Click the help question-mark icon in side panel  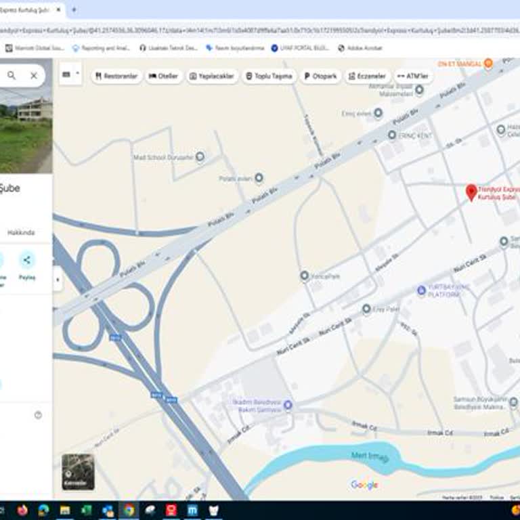[x=38, y=415]
